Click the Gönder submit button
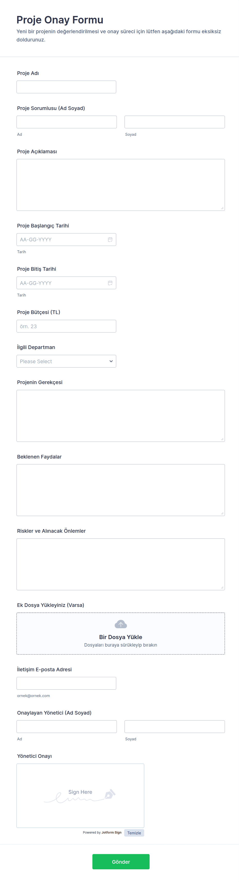The height and width of the screenshot is (882, 239). pos(121,861)
